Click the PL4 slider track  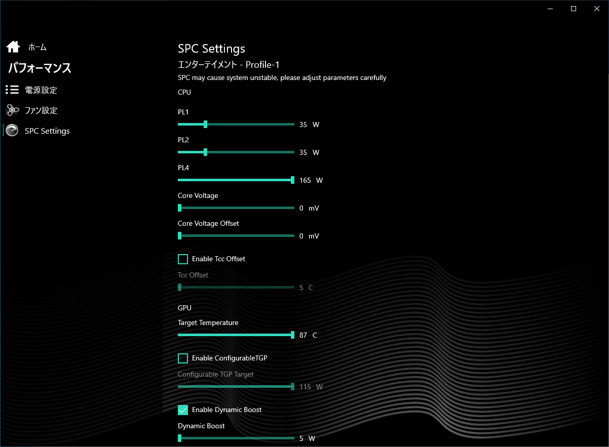click(x=236, y=180)
